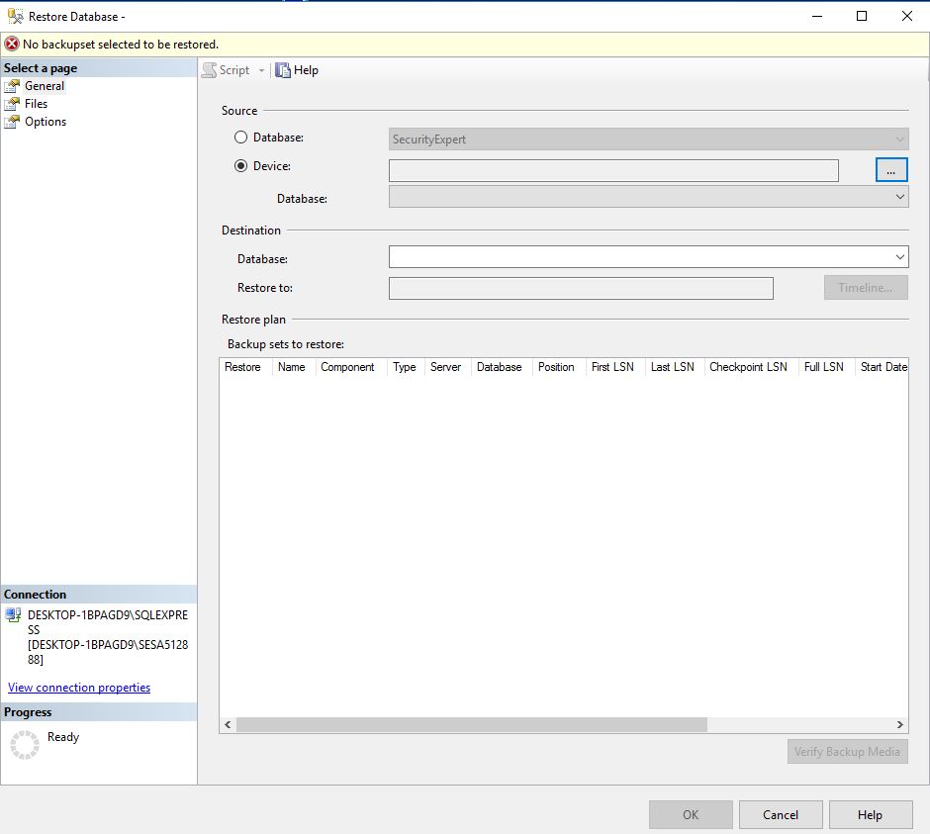Click the Server column header

pos(446,367)
